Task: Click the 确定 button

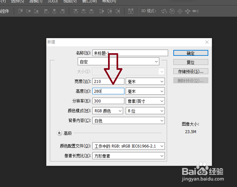Action: point(191,53)
